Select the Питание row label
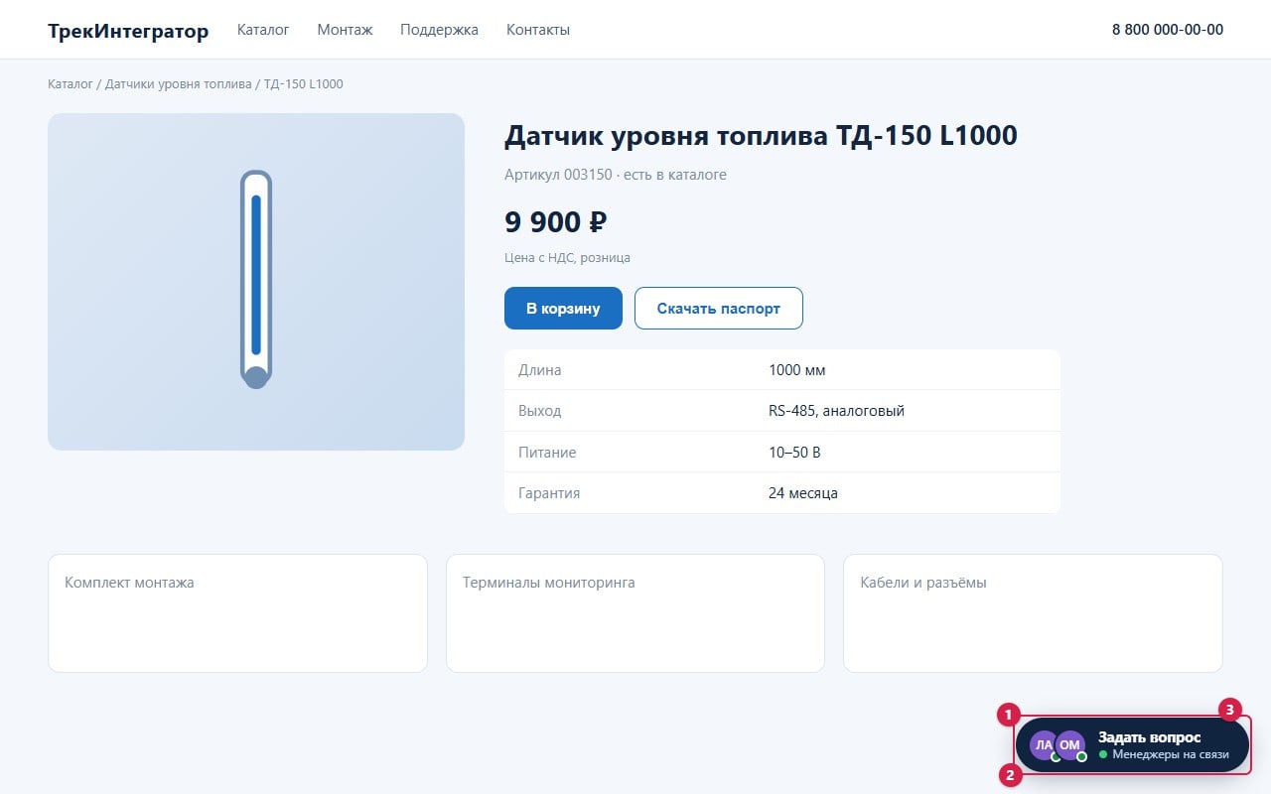1271x794 pixels. click(x=547, y=453)
